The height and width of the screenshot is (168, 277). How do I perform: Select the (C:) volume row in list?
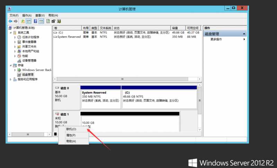click(127, 33)
